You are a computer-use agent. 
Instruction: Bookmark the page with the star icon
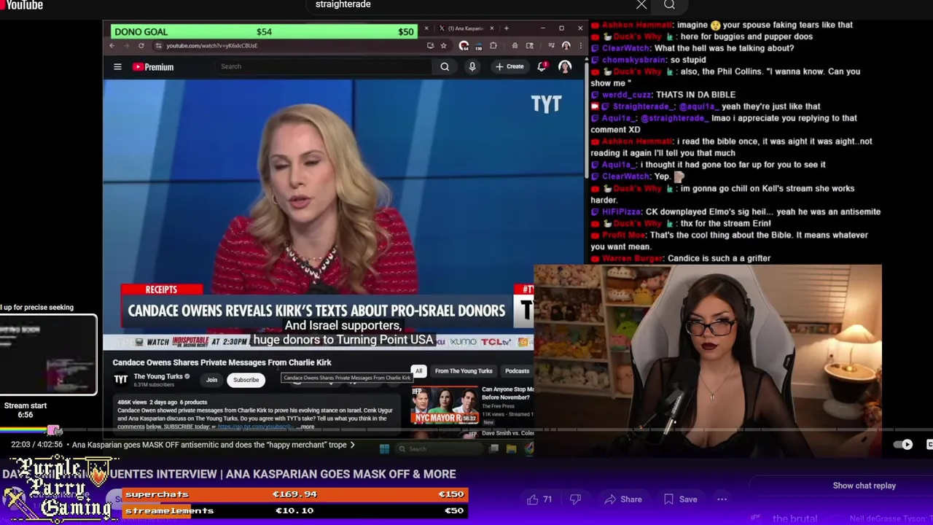tap(443, 45)
